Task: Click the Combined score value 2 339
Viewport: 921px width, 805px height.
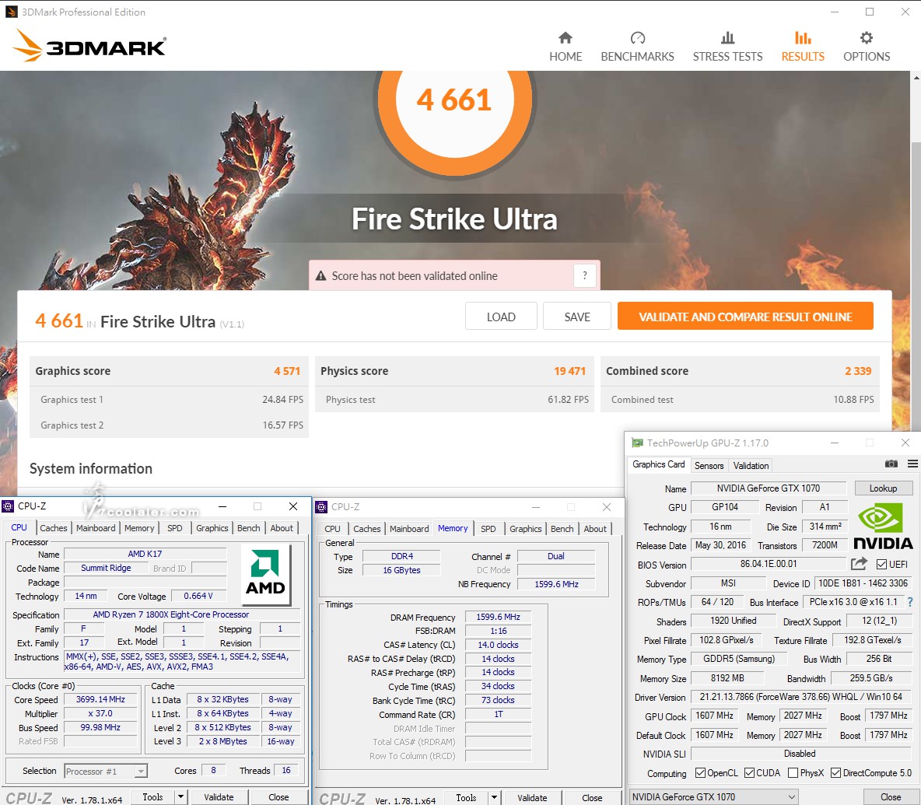Action: [x=858, y=370]
